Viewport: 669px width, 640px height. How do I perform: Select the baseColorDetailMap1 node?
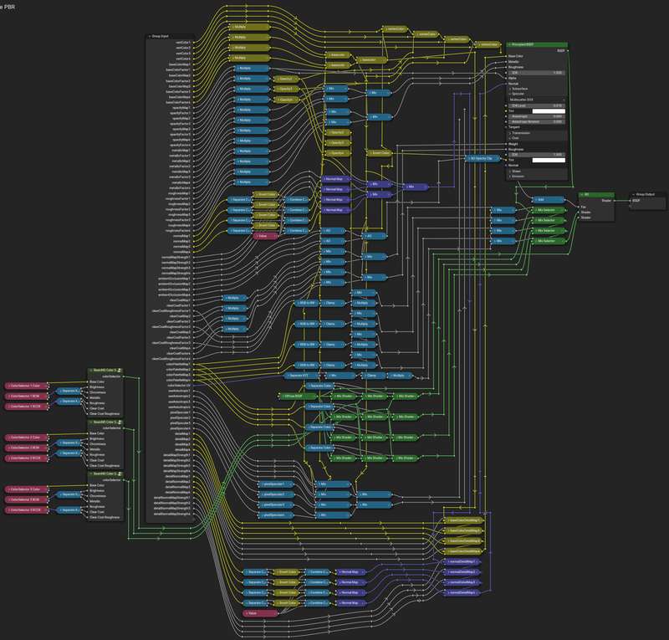tap(464, 520)
